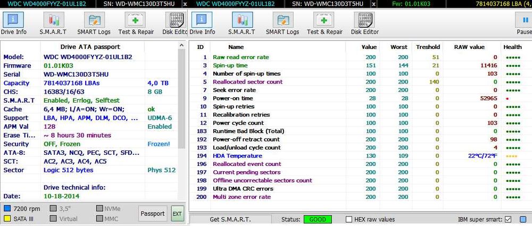Viewport: 532px width, 226px height.
Task: Click the Get S.M.A.R.T. button
Action: click(x=230, y=220)
